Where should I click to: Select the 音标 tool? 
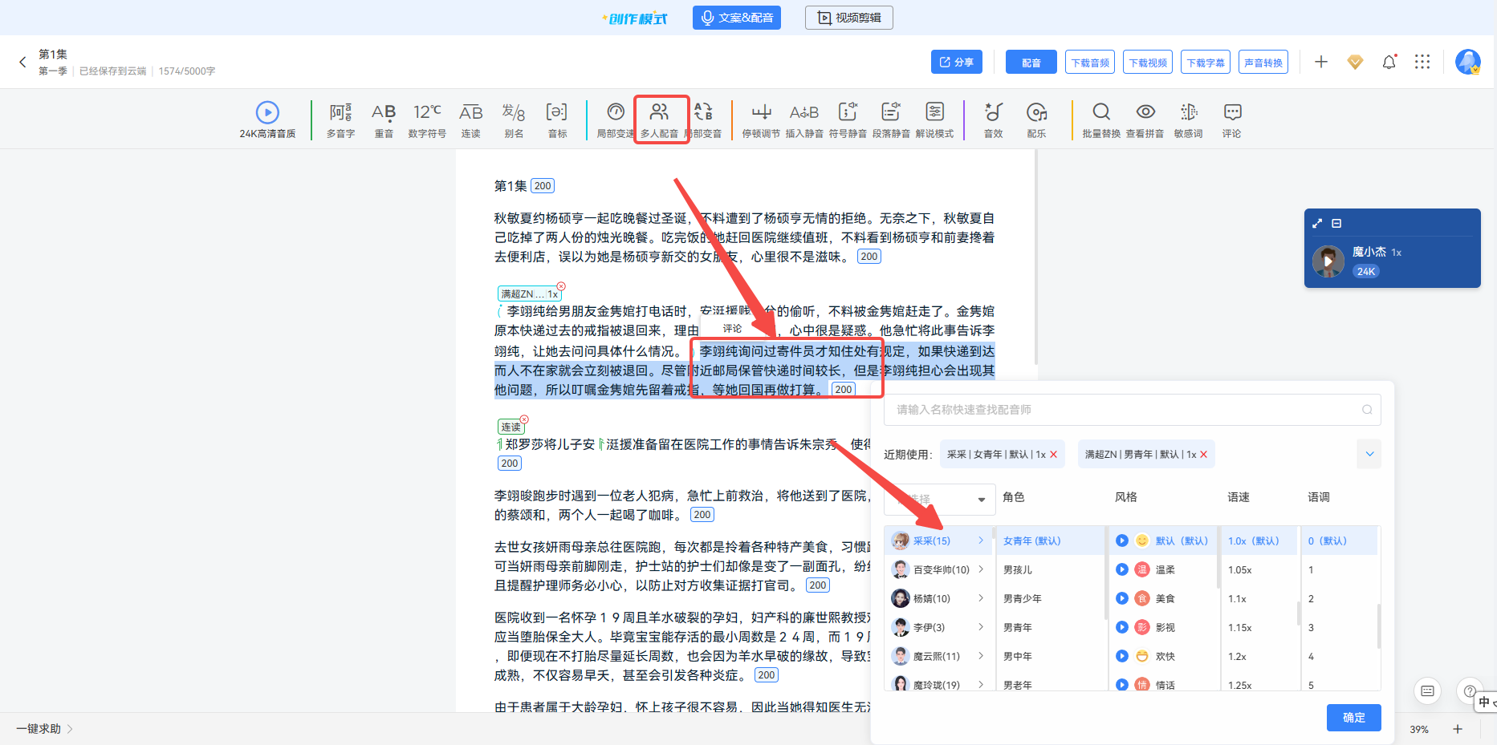(x=557, y=120)
